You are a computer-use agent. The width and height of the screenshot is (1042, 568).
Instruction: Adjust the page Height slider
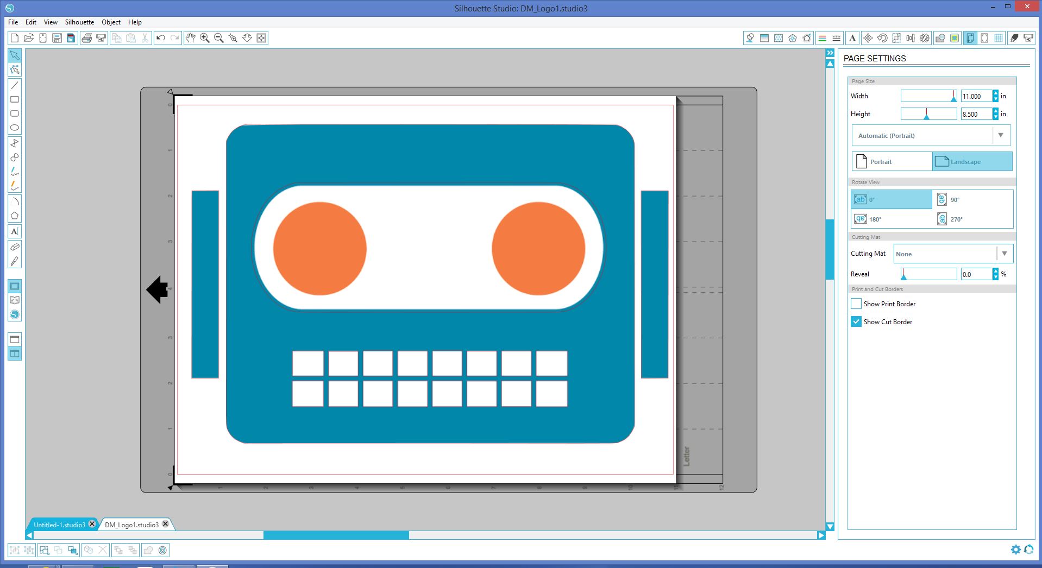(928, 114)
